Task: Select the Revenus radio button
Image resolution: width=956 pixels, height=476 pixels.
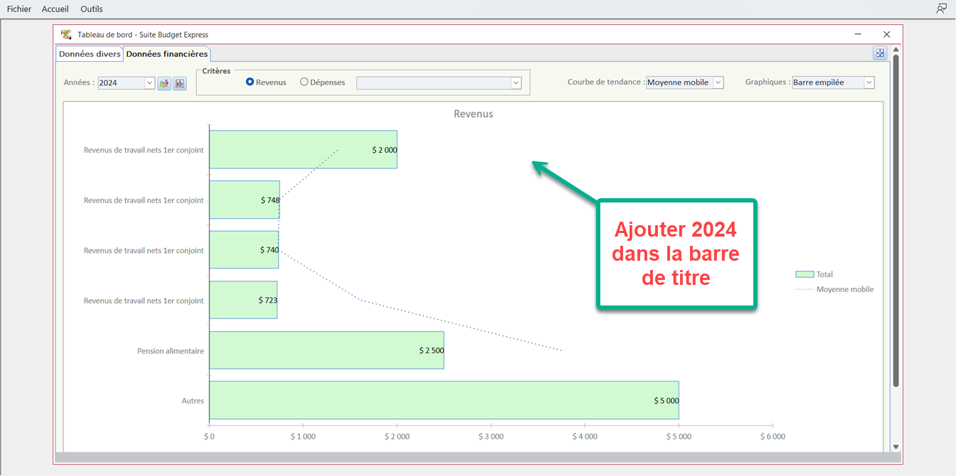Action: 250,82
